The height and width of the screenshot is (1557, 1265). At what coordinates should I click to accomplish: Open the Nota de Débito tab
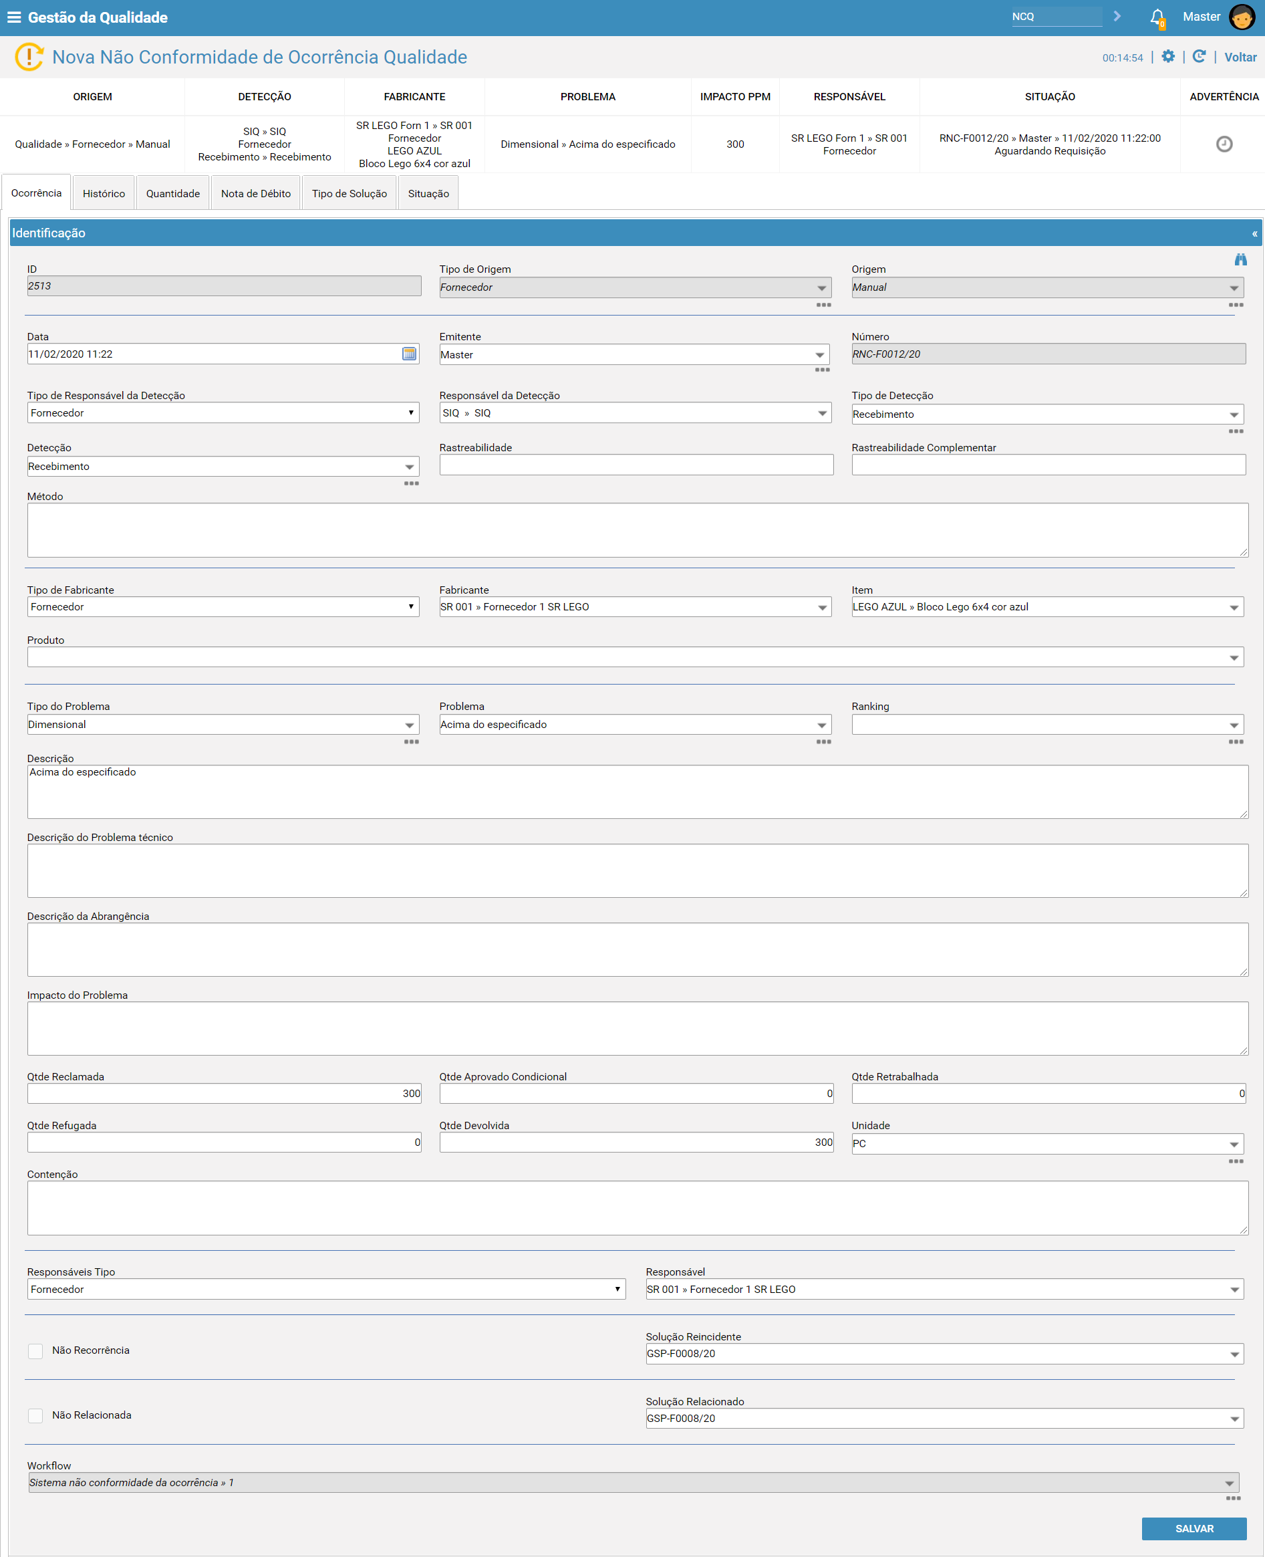pyautogui.click(x=256, y=193)
